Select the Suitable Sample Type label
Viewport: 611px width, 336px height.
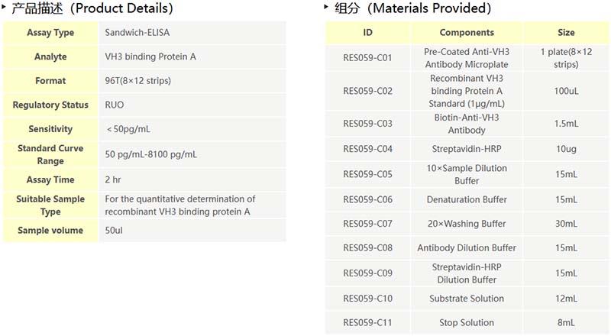coord(50,205)
